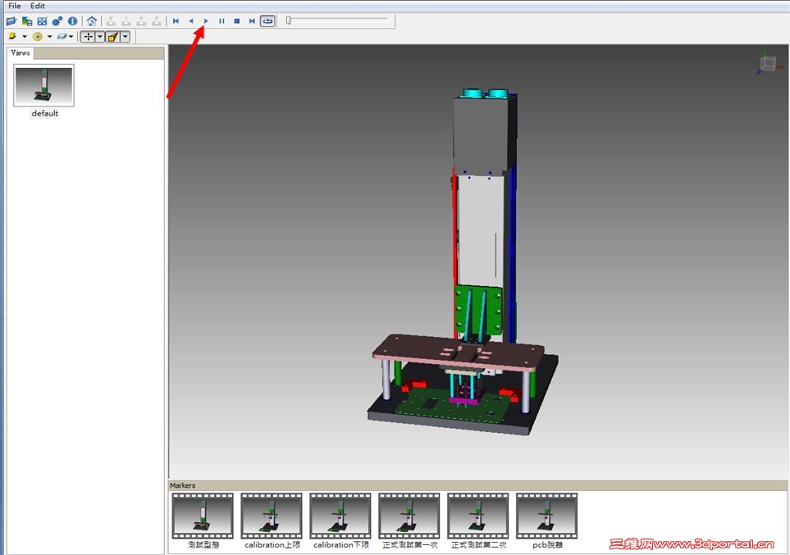Open the Edit menu
The height and width of the screenshot is (555, 790).
tap(37, 6)
